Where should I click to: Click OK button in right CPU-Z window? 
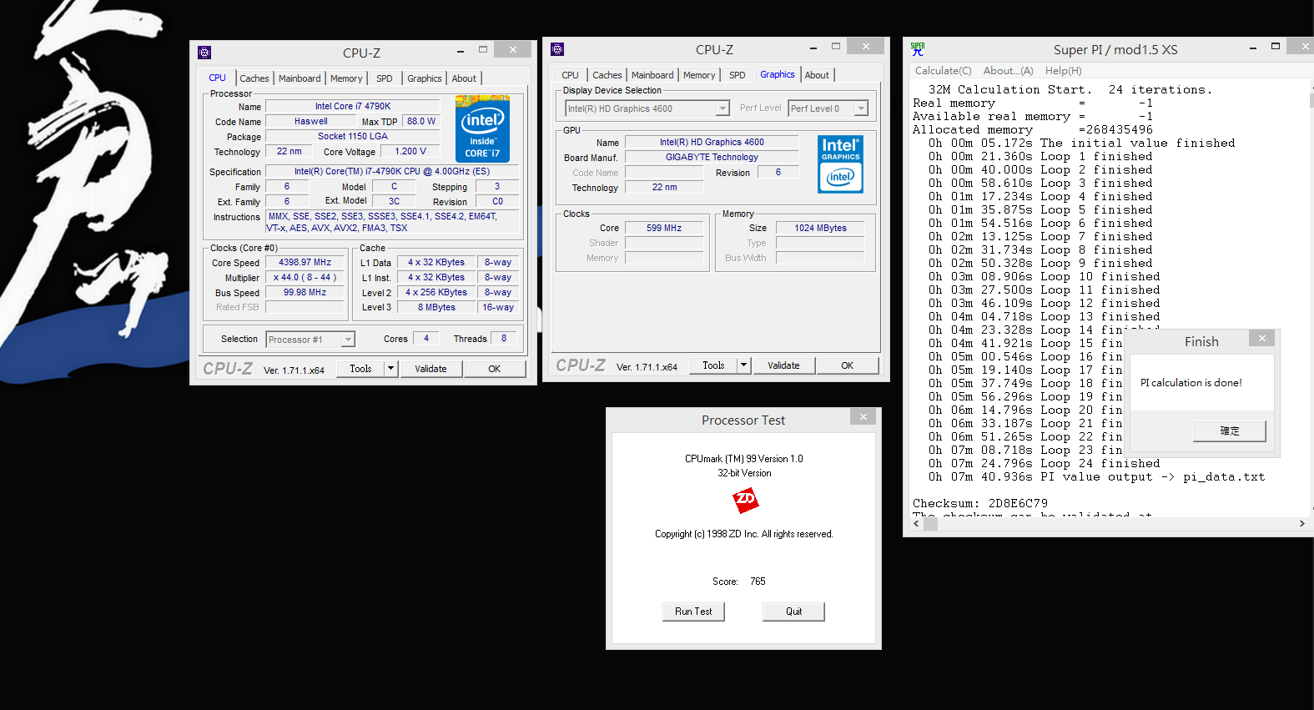pos(848,365)
